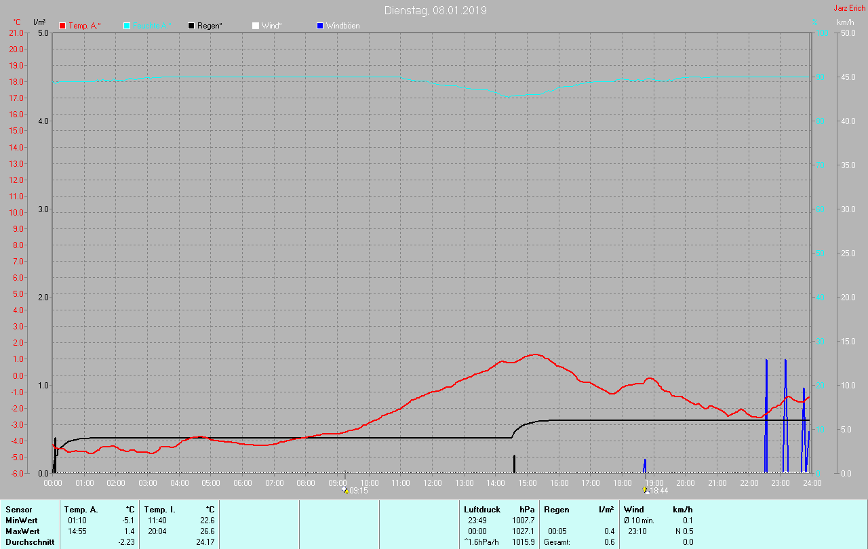Click the km/h unit label on right axis
Screen dimensions: 868x549
pos(846,22)
